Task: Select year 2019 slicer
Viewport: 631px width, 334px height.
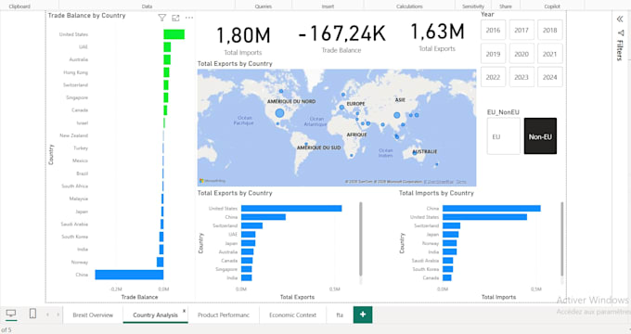Action: [493, 54]
